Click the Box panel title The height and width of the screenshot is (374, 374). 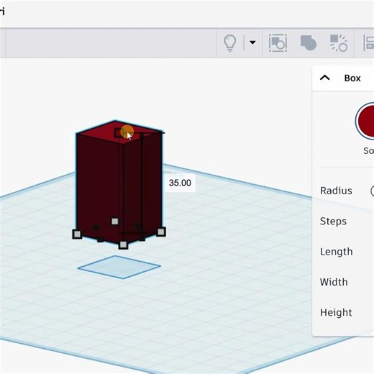click(352, 78)
